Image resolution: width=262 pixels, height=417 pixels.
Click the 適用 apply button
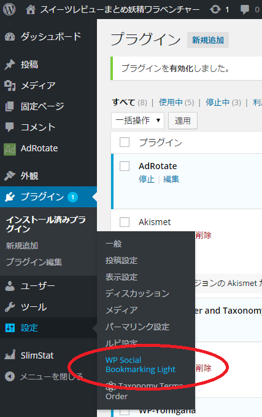(x=183, y=121)
